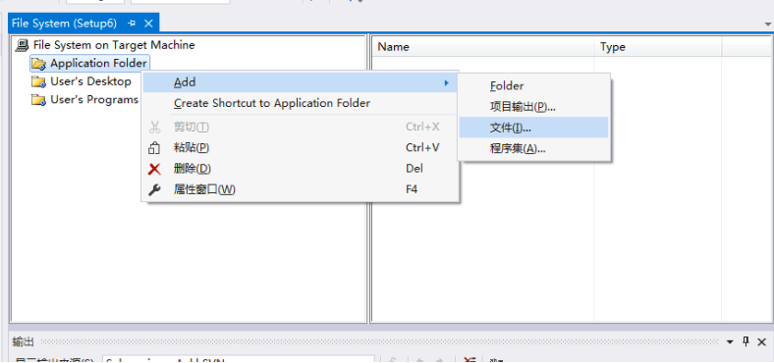
Task: Click the wrench properties icon
Action: pos(154,190)
